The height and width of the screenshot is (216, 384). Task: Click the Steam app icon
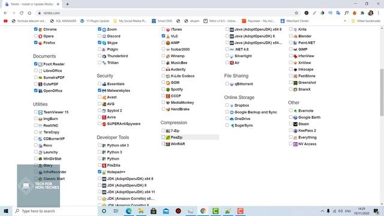(x=295, y=124)
